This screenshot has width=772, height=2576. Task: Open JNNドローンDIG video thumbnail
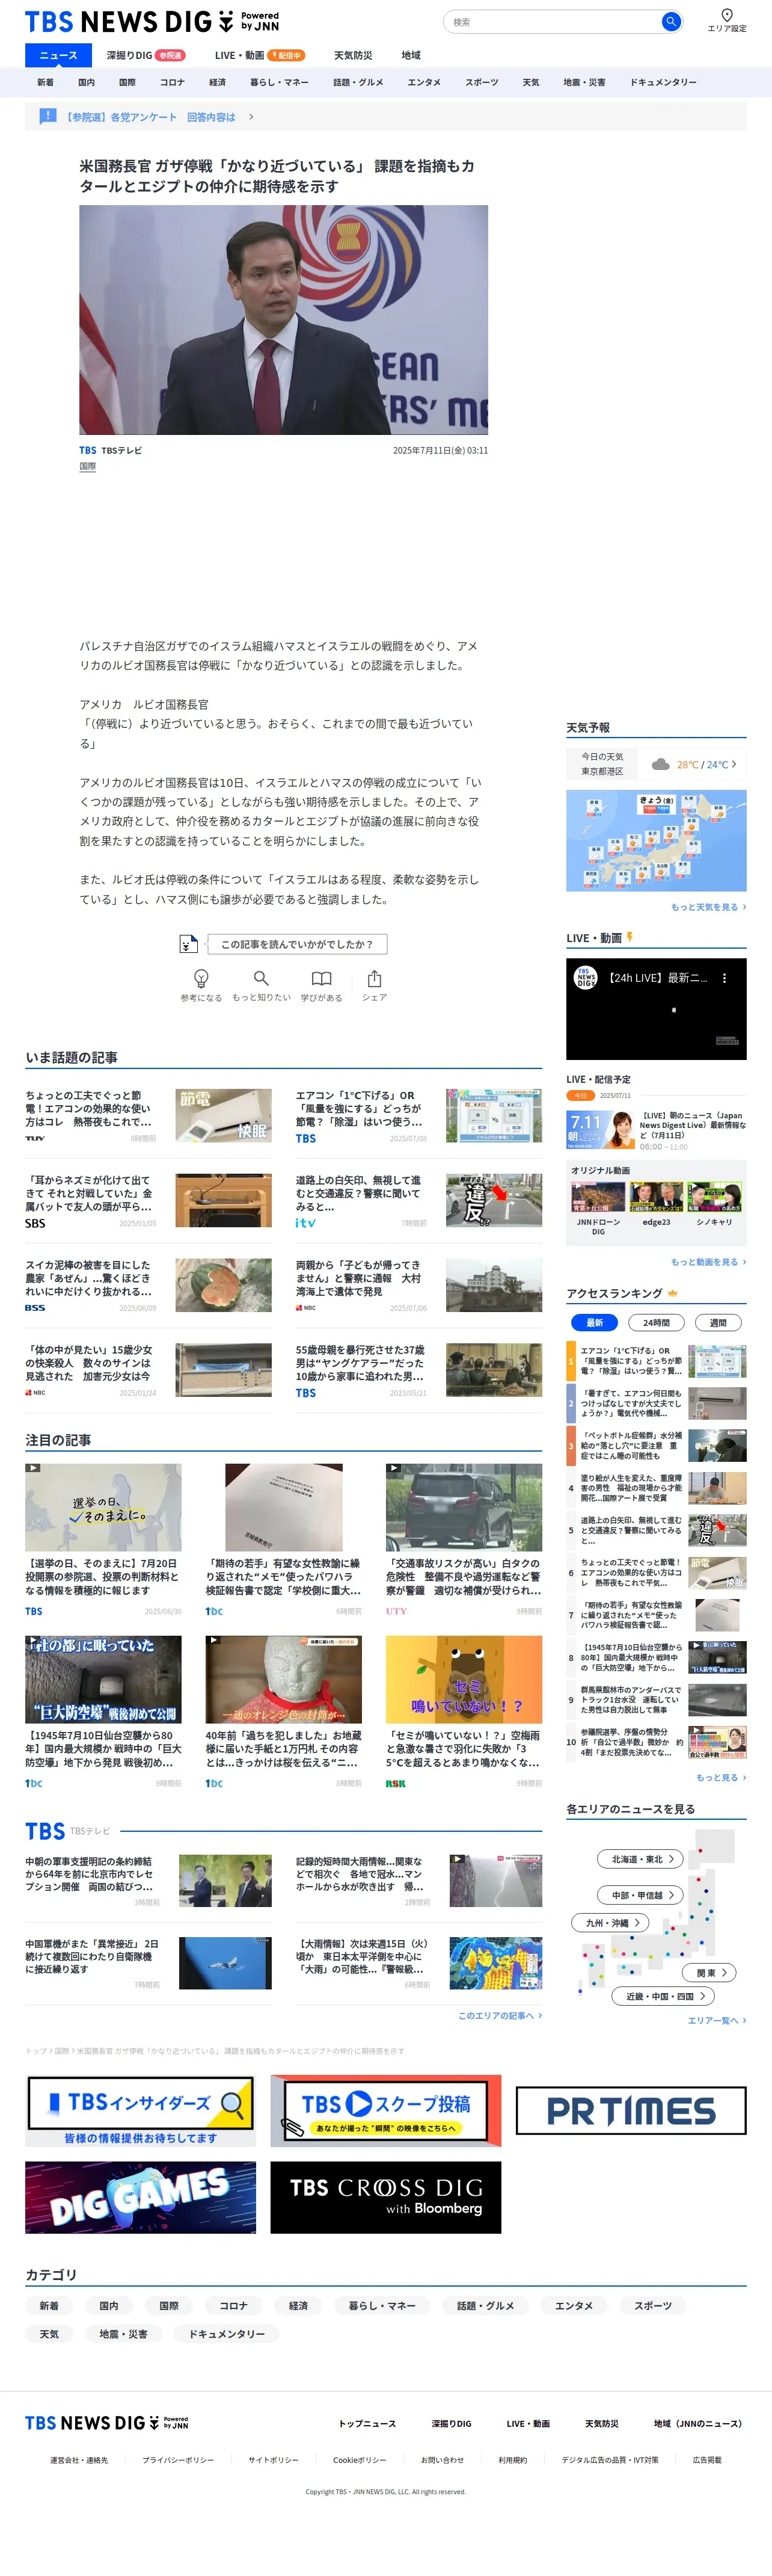(598, 1197)
